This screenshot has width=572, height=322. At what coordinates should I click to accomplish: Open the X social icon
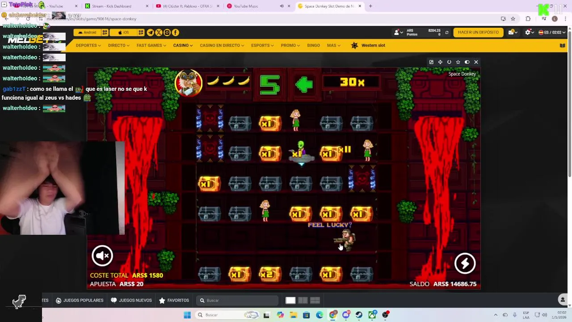point(159,32)
